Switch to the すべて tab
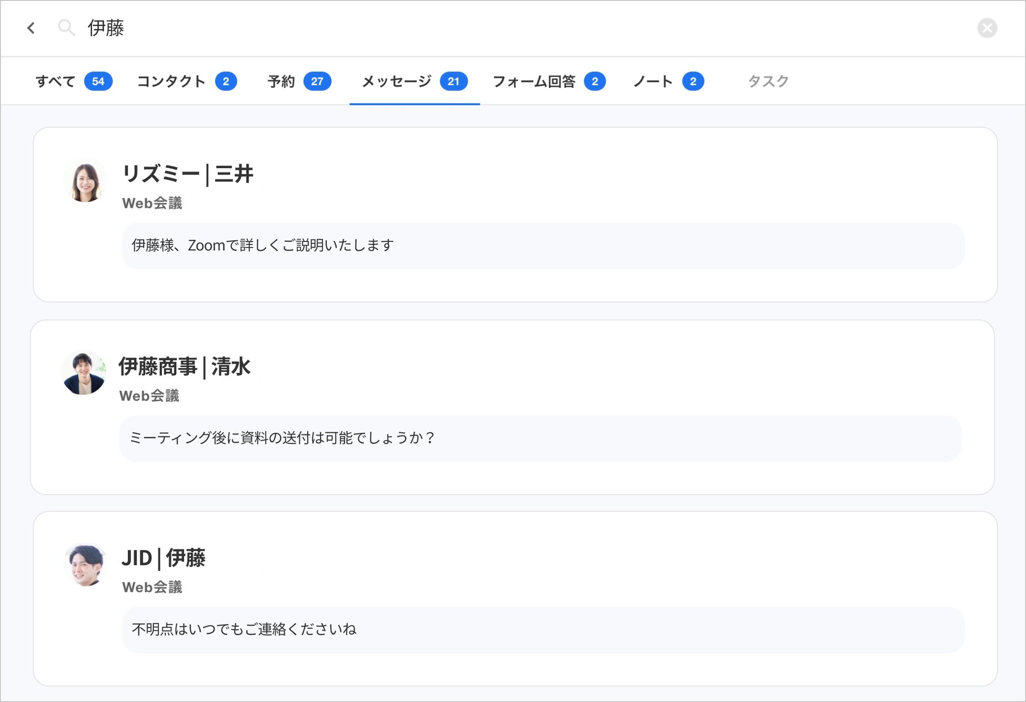The height and width of the screenshot is (702, 1026). [55, 81]
